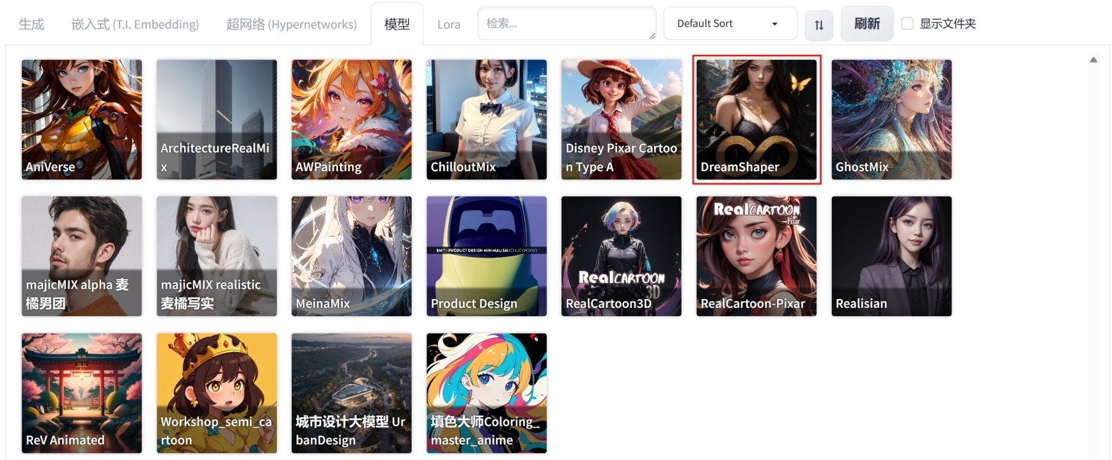Select the AniVerse model card
The height and width of the screenshot is (460, 1112).
82,119
